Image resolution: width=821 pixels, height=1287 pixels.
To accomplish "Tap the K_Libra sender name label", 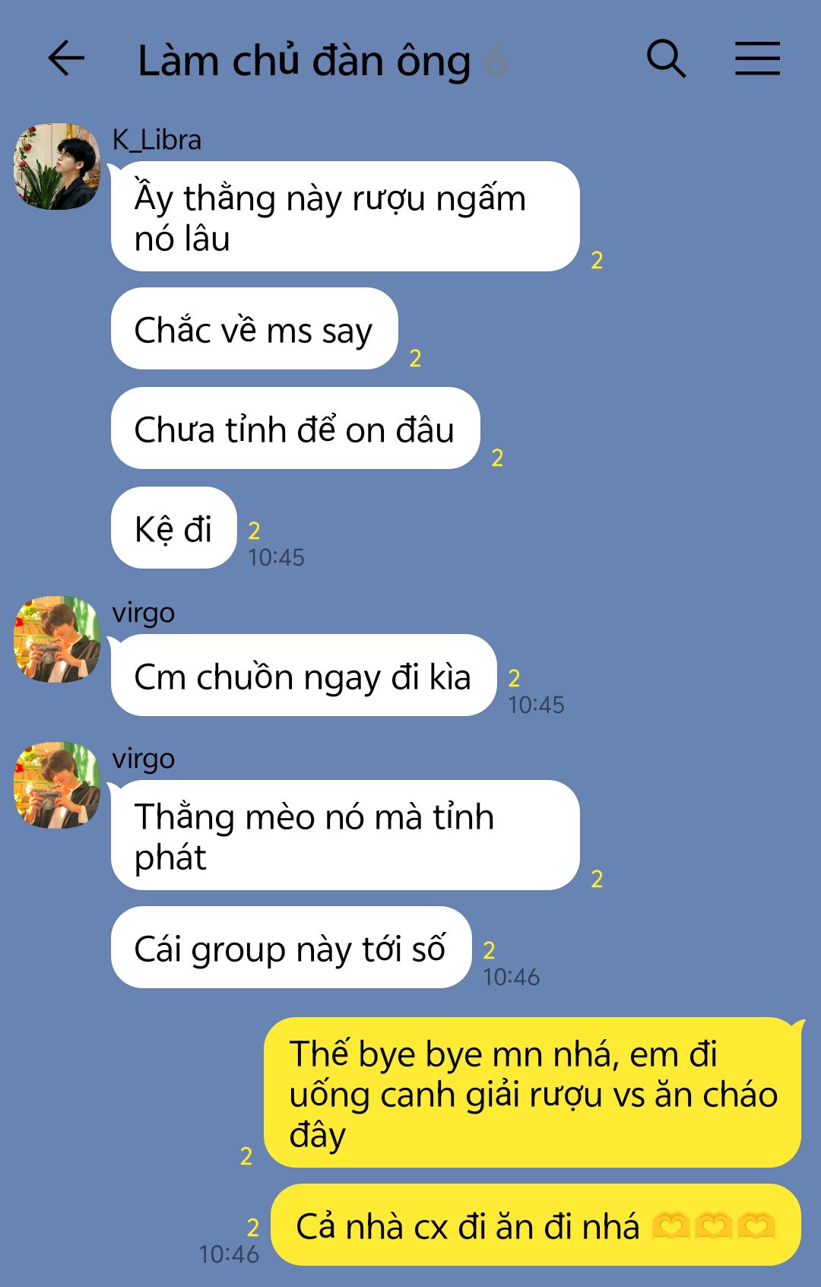I will click(157, 140).
